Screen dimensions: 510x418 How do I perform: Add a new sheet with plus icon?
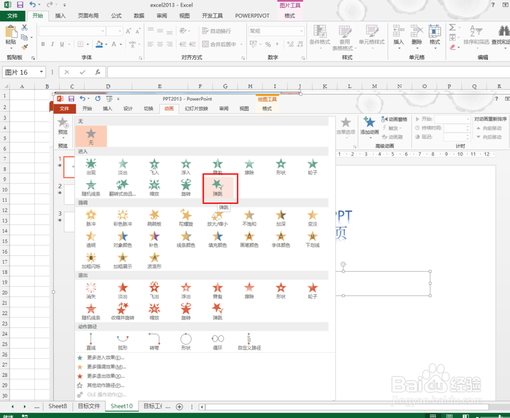(179, 407)
